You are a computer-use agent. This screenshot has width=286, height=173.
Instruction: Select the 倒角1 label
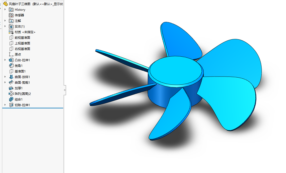(x=19, y=66)
